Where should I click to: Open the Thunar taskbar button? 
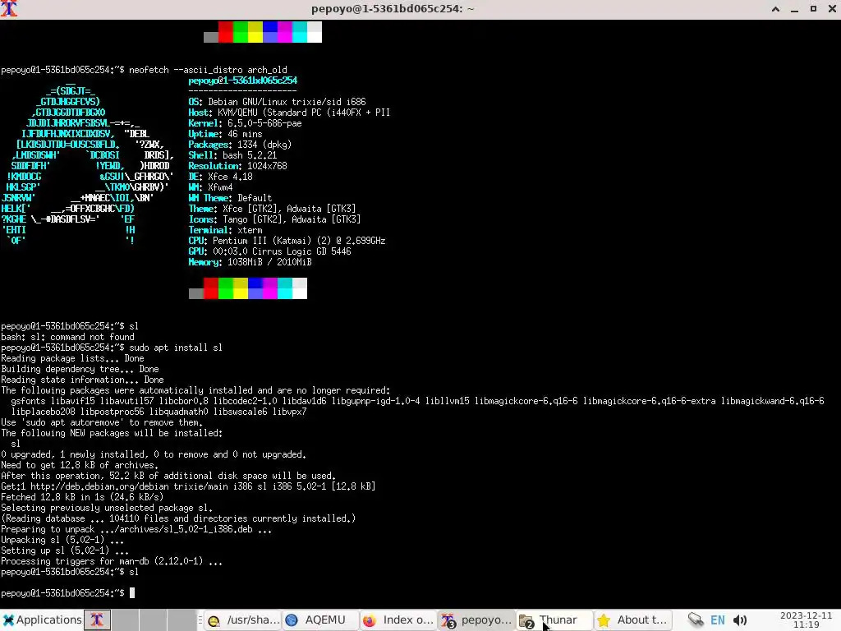[554, 619]
